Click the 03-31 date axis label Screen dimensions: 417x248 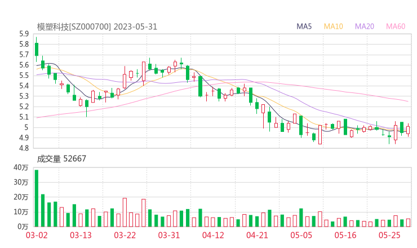[x=169, y=235]
